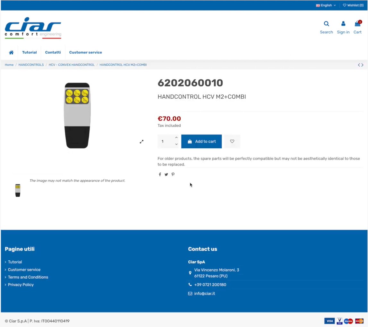This screenshot has width=368, height=327.
Task: Click the quantity input field
Action: click(x=166, y=141)
